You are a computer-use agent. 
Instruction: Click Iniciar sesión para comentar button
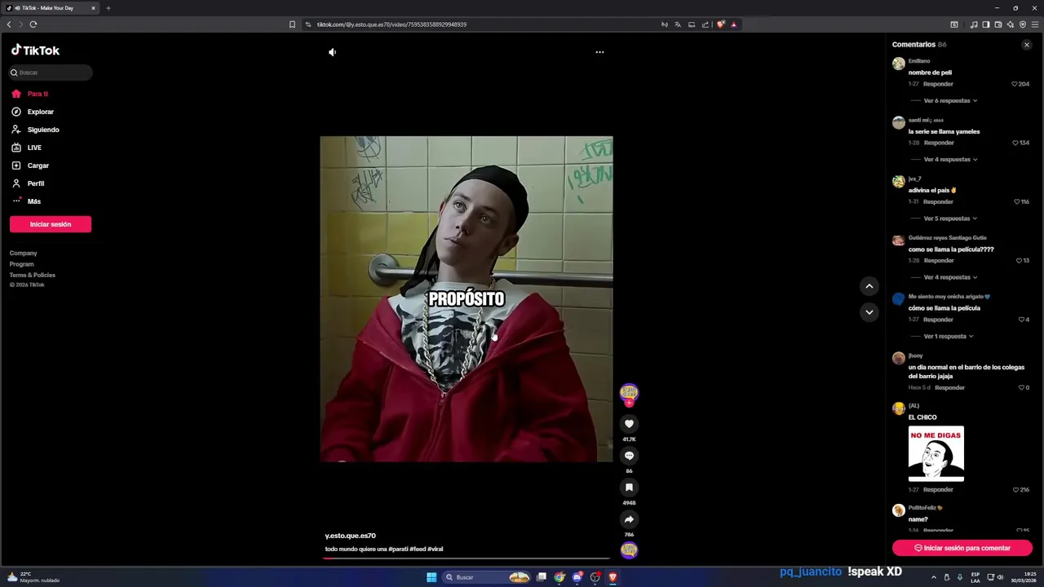(962, 548)
